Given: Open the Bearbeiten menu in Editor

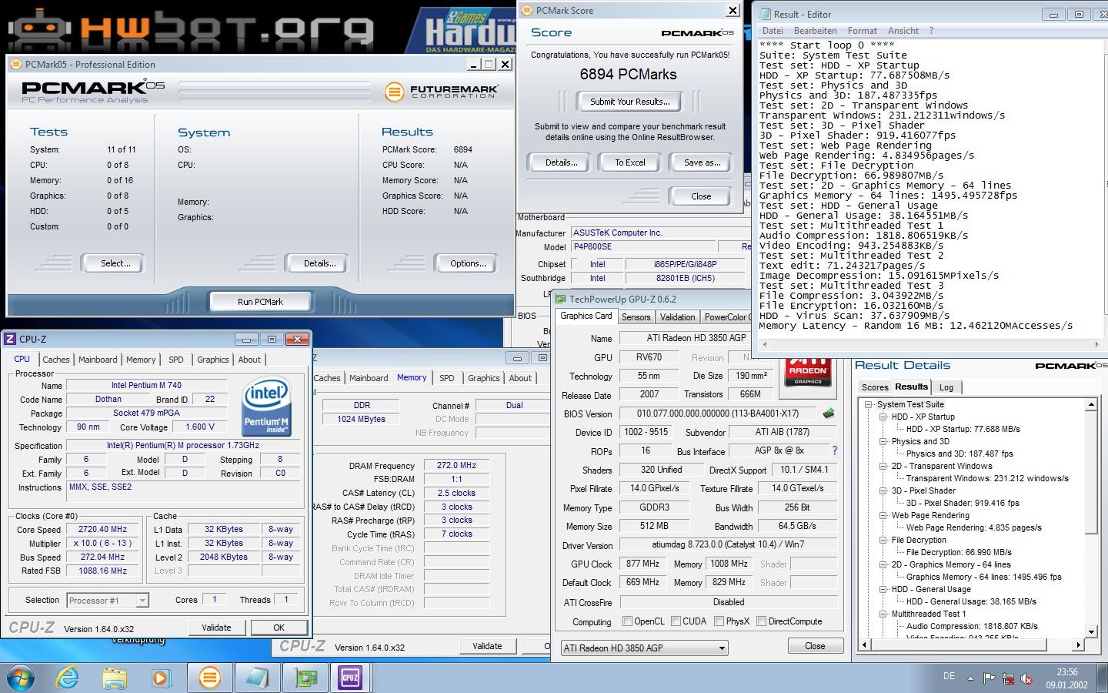Looking at the screenshot, I should tap(815, 31).
